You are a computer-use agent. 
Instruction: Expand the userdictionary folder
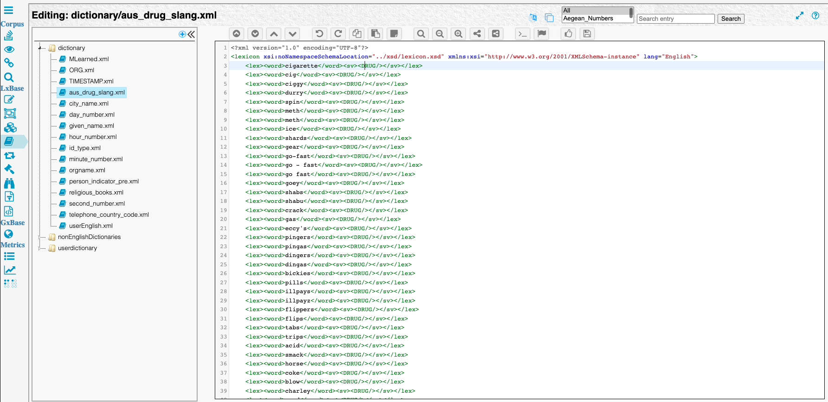click(x=40, y=248)
